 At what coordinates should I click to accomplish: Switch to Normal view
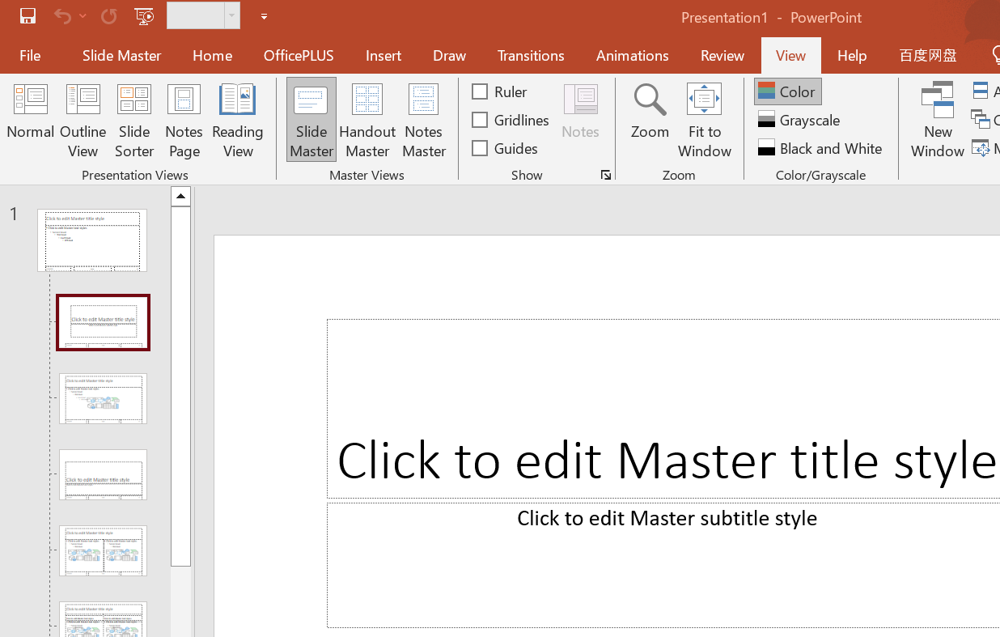point(30,120)
